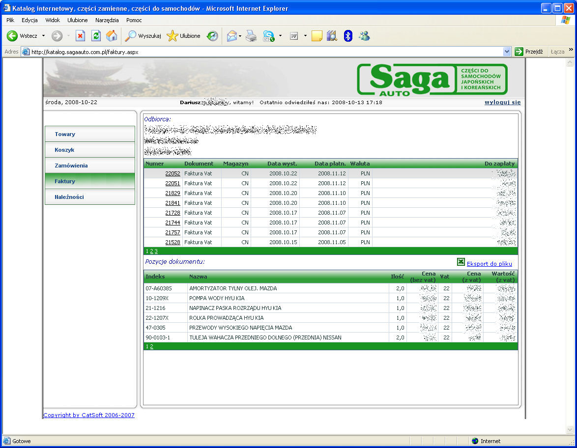
Task: Open the History icon in toolbar
Action: tap(212, 36)
